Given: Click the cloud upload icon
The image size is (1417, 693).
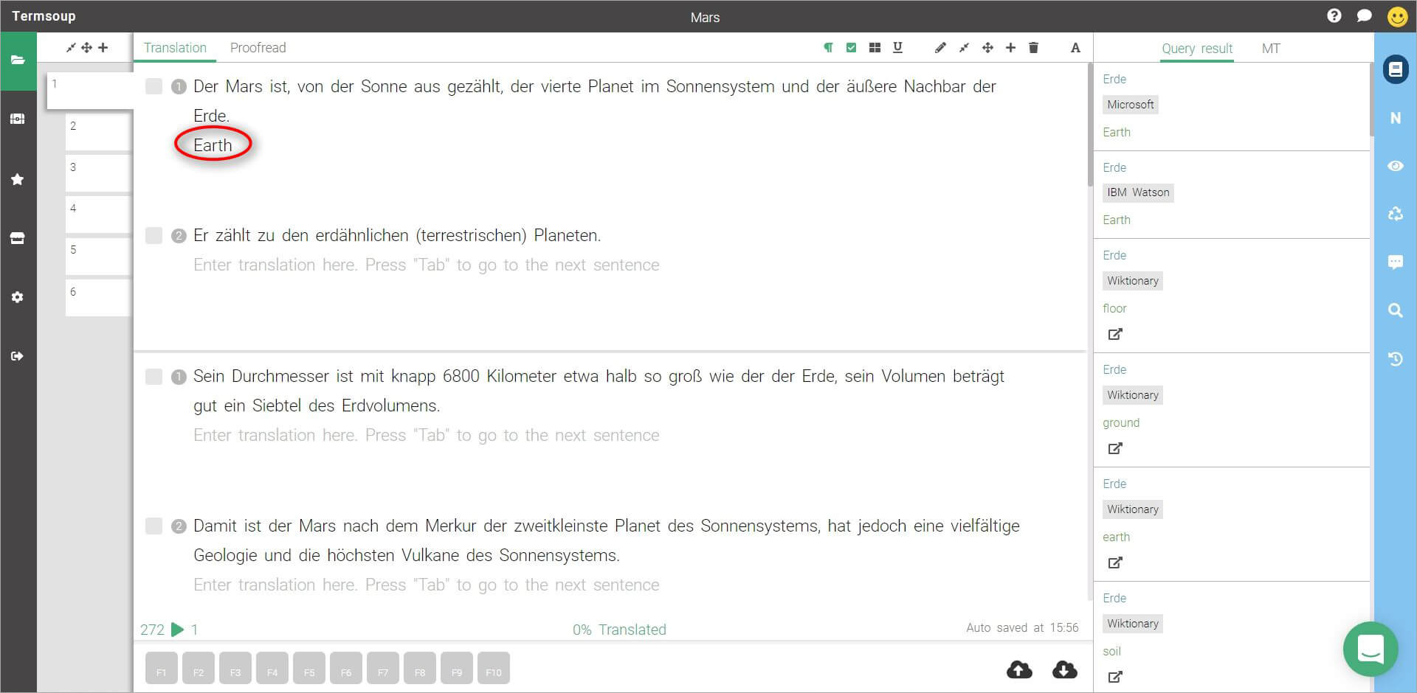Looking at the screenshot, I should [1019, 669].
